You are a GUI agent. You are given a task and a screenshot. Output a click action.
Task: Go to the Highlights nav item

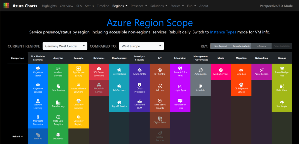[50, 6]
